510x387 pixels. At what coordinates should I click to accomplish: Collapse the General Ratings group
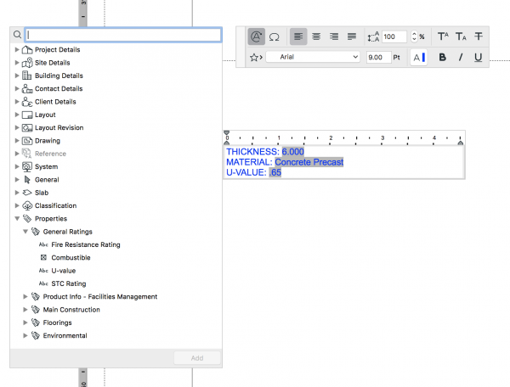(25, 232)
